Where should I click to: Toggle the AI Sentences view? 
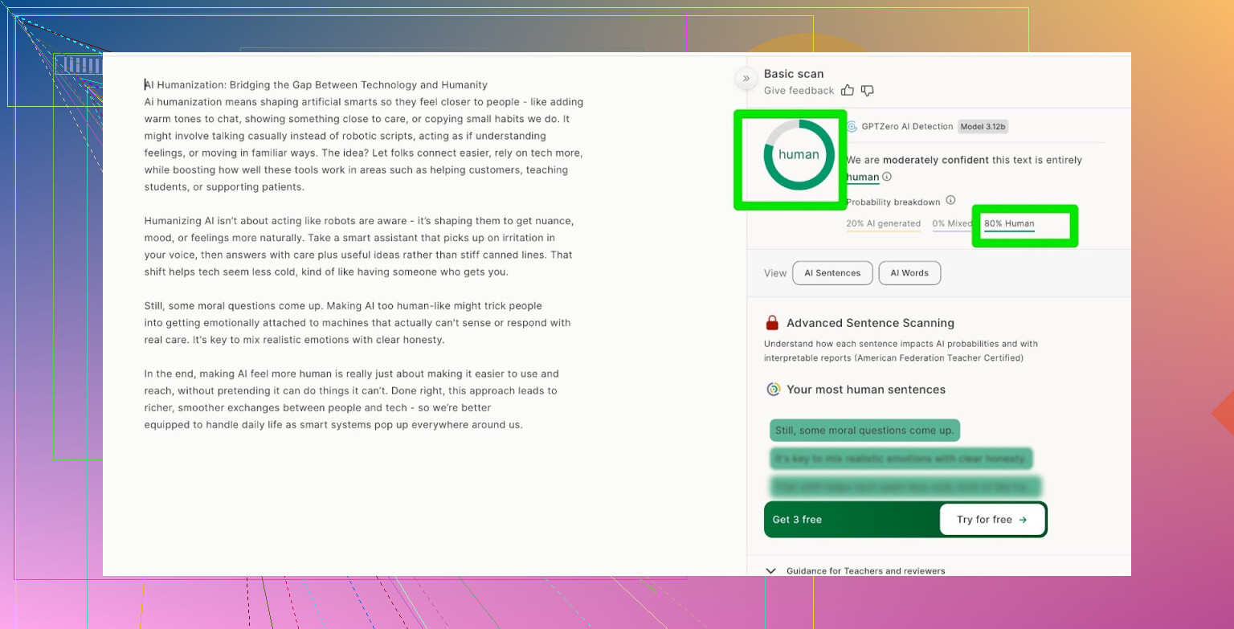(832, 273)
